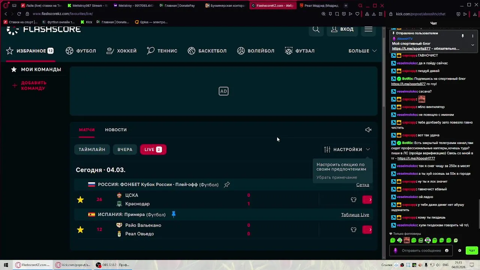Switch to ТЕННИС sport section
This screenshot has height=270, width=480.
tap(162, 51)
